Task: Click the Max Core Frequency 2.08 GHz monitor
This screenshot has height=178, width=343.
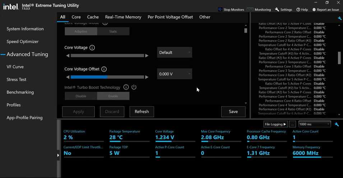Action: pos(221,135)
